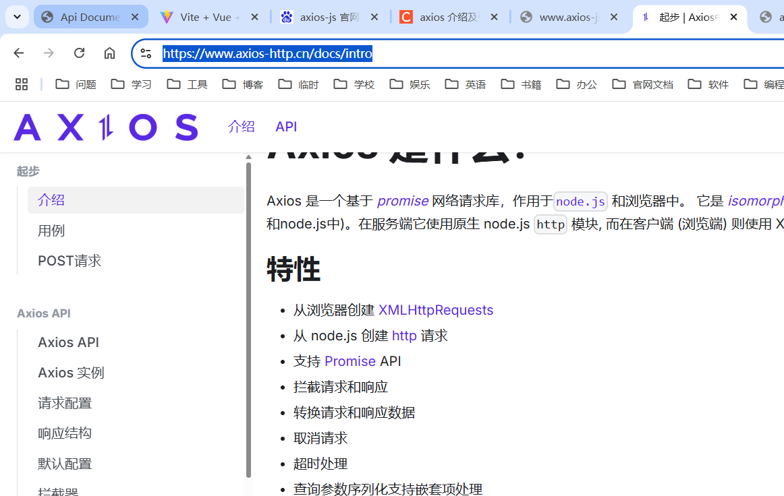The height and width of the screenshot is (496, 784).
Task: Follow the Promise API link
Action: pos(350,361)
